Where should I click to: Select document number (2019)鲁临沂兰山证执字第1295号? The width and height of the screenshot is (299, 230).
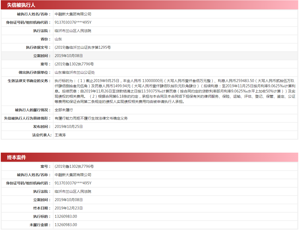83,47
